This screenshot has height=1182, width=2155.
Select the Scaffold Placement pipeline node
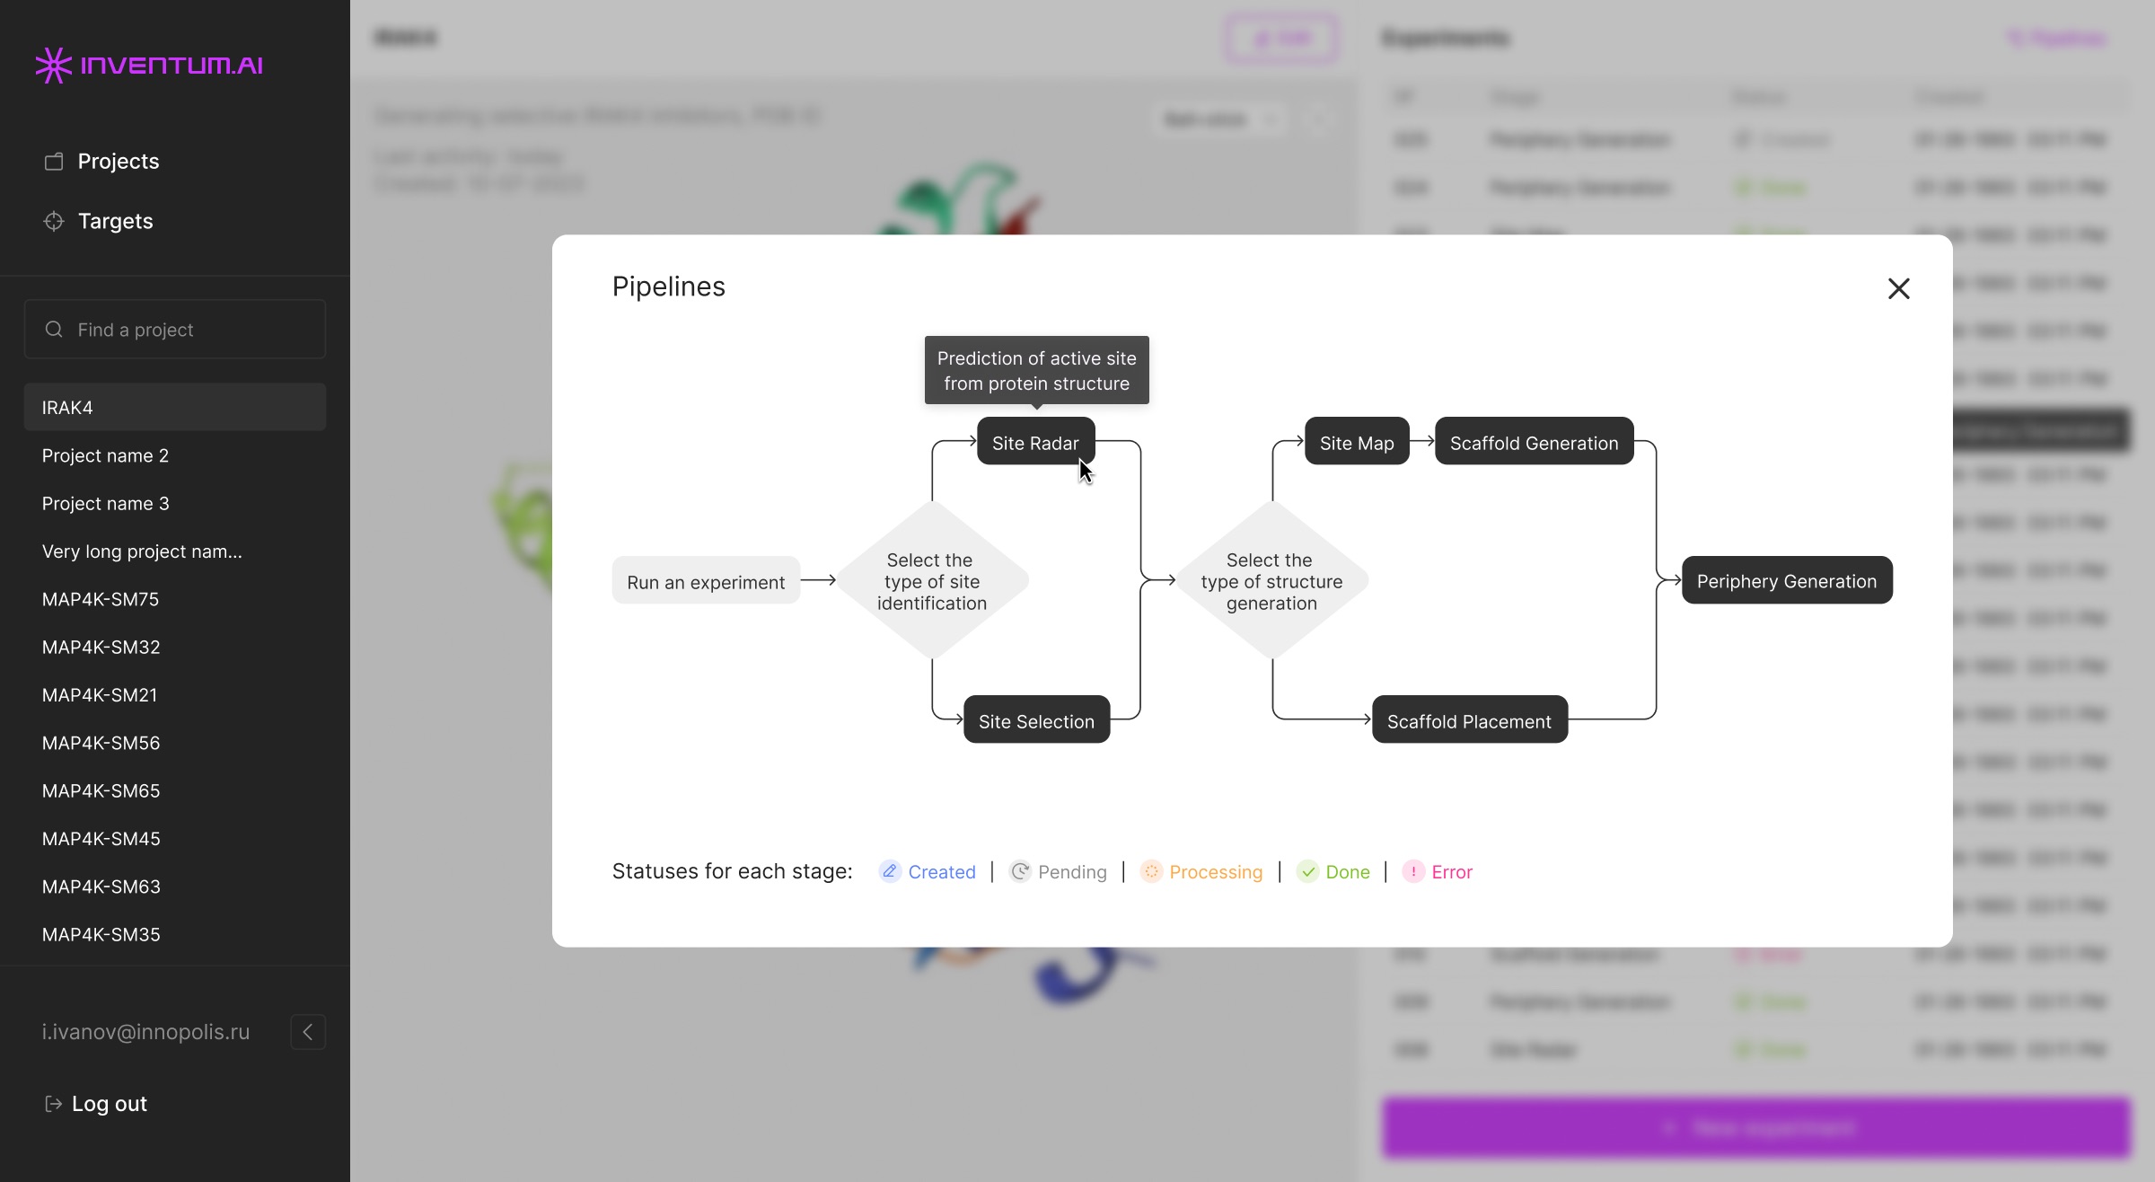(x=1470, y=719)
